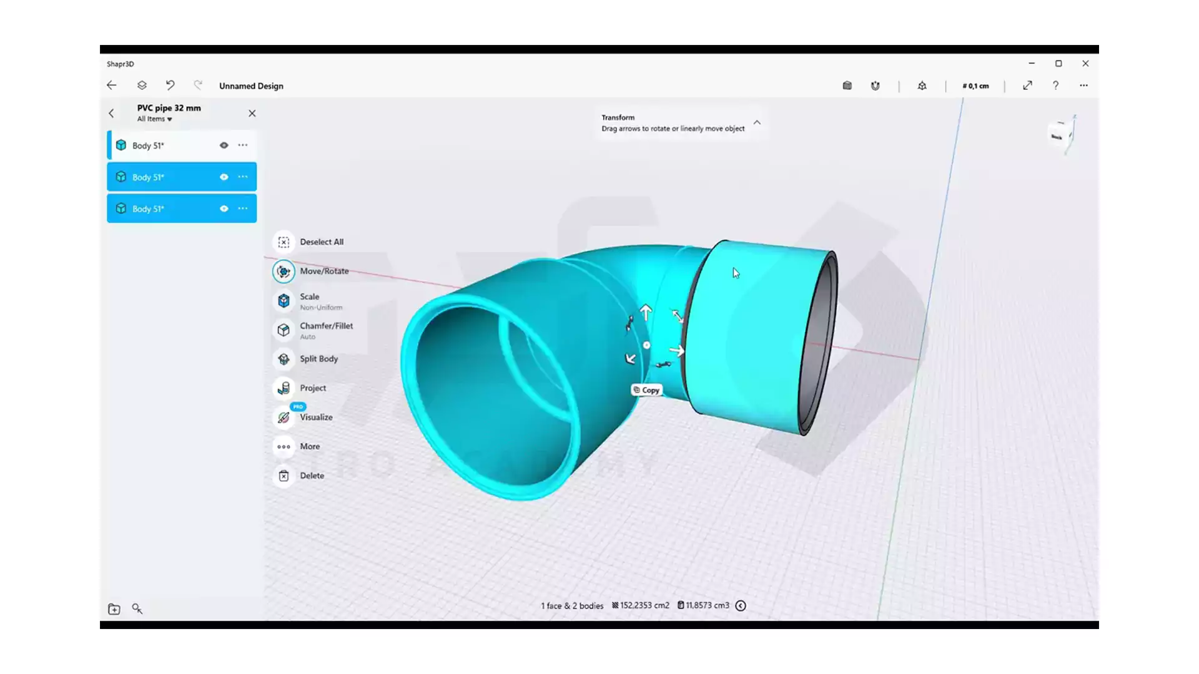
Task: Click the Copy button near gizmo
Action: [x=646, y=390]
